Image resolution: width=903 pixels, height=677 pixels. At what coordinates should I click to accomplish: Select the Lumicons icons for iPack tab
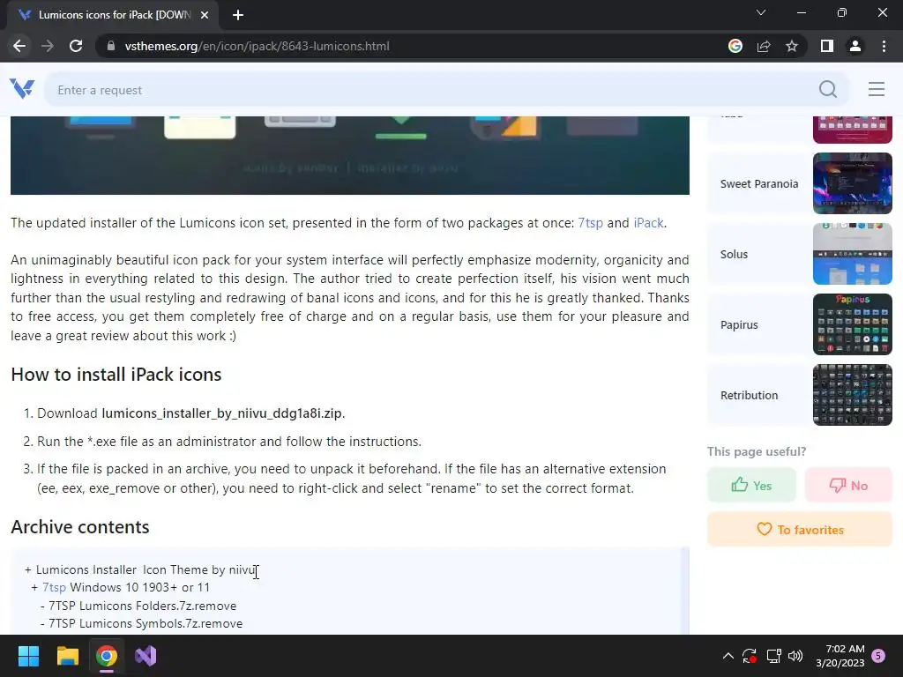pyautogui.click(x=113, y=15)
